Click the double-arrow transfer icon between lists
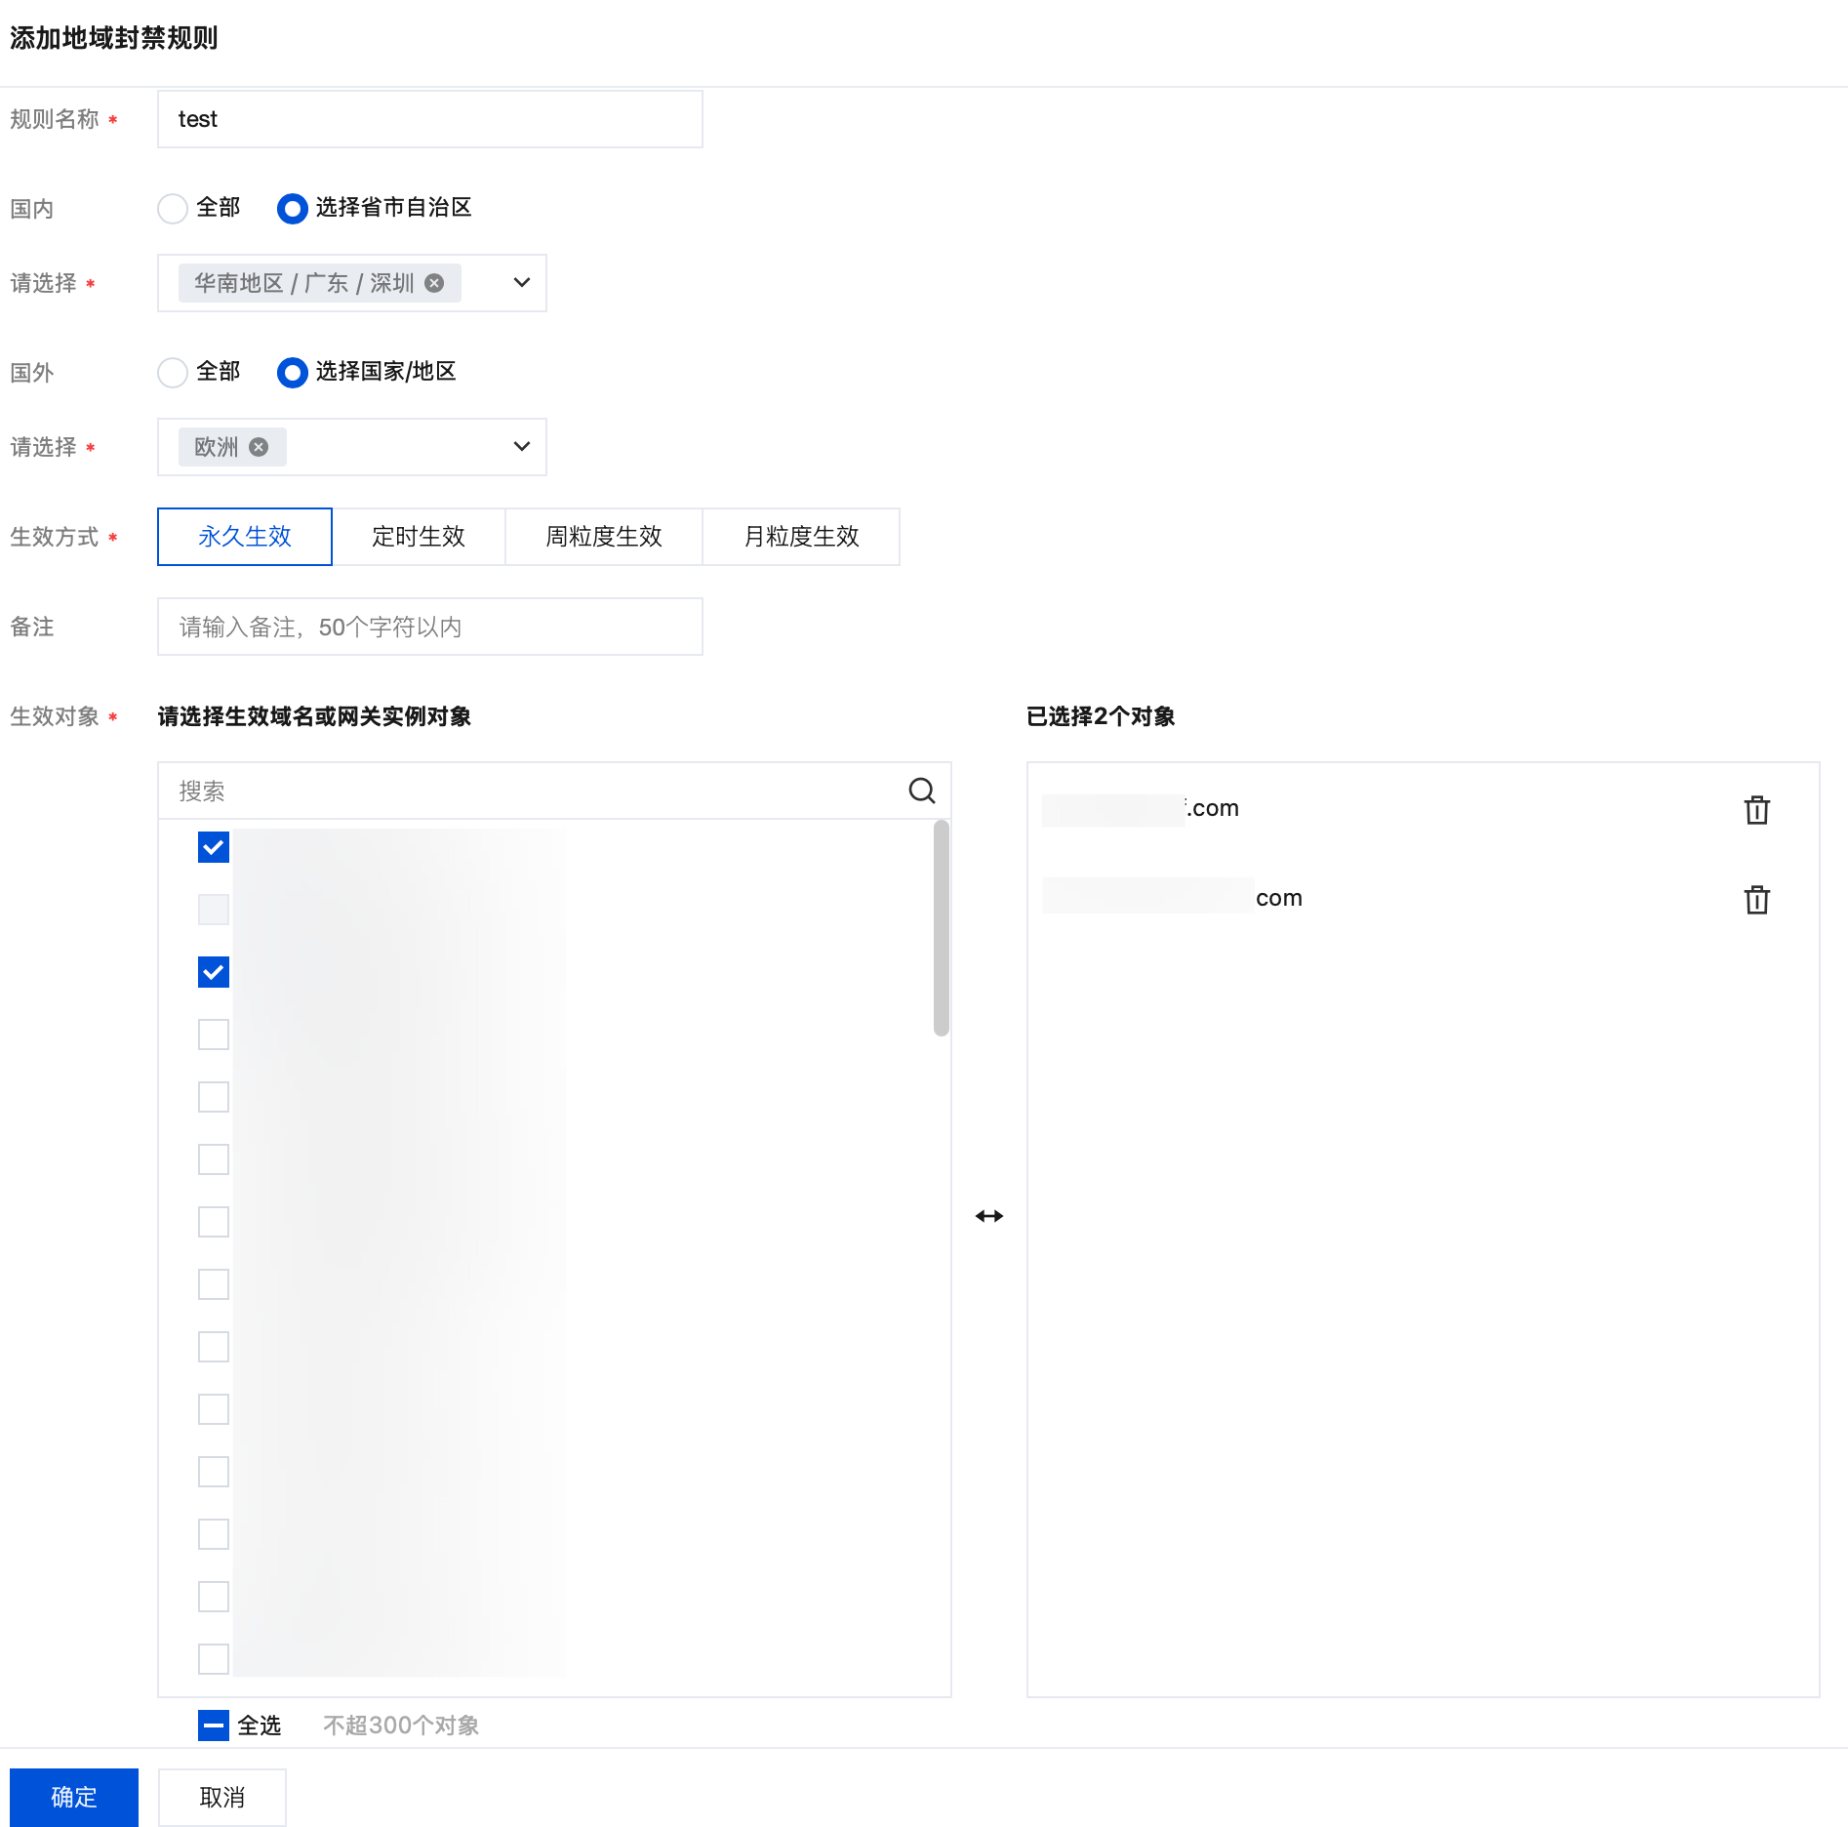The height and width of the screenshot is (1827, 1848). tap(988, 1216)
